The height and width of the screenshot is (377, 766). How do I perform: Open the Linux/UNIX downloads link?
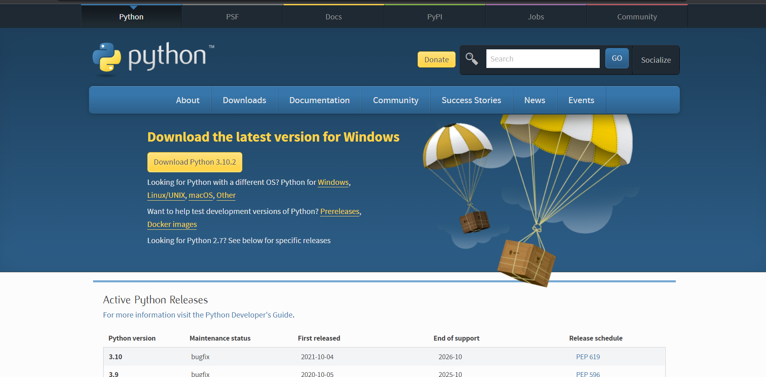(166, 195)
